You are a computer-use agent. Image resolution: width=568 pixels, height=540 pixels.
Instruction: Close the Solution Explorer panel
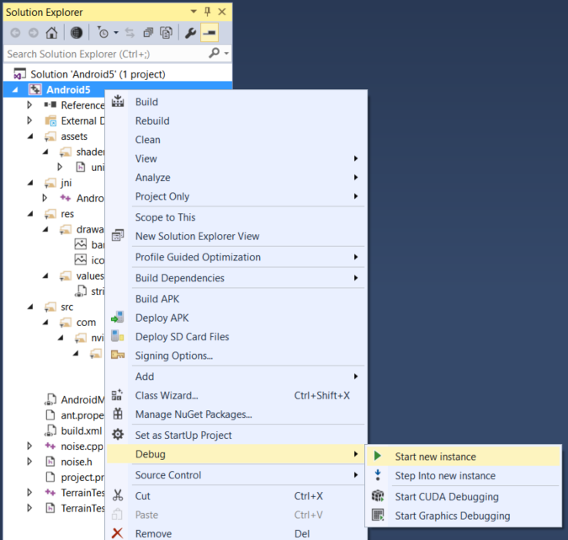tap(222, 12)
